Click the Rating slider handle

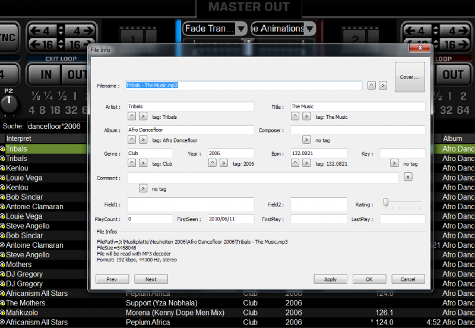385,202
